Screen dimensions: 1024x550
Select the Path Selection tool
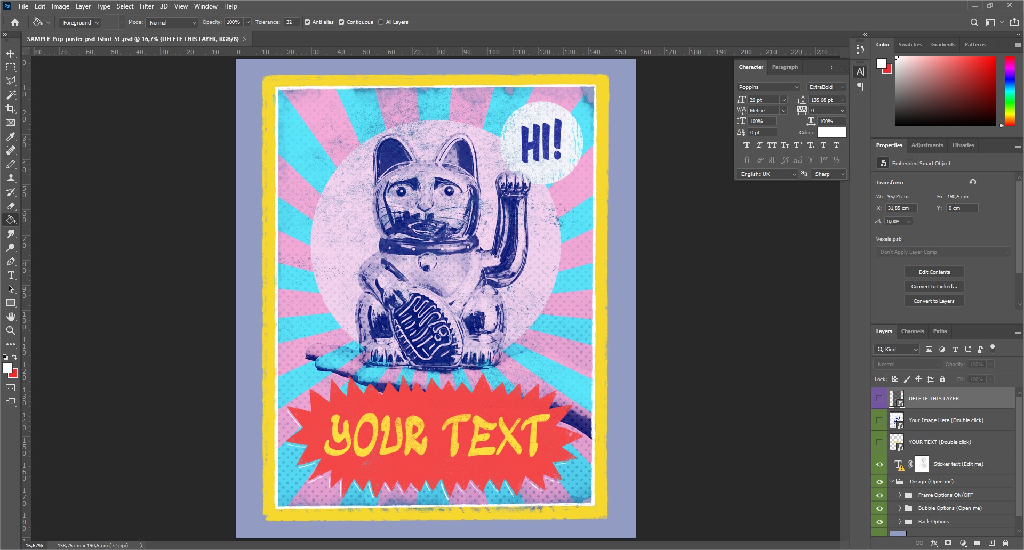coord(11,289)
